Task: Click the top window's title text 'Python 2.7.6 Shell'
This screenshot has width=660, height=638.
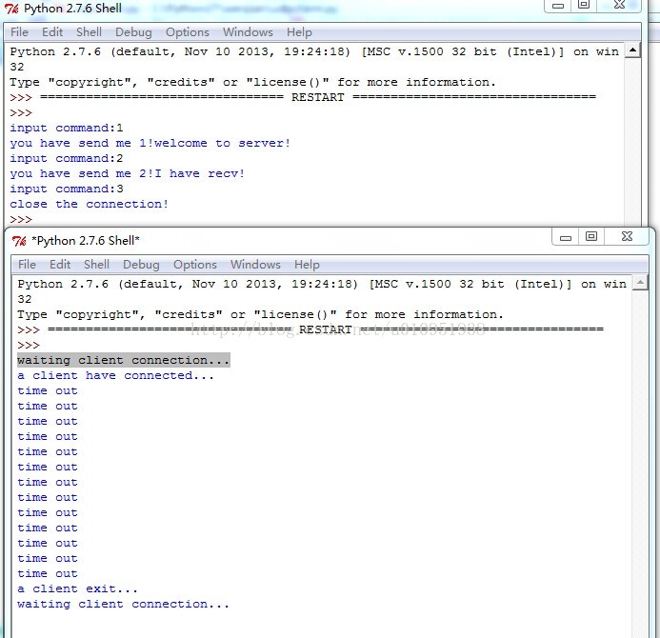Action: [x=72, y=9]
